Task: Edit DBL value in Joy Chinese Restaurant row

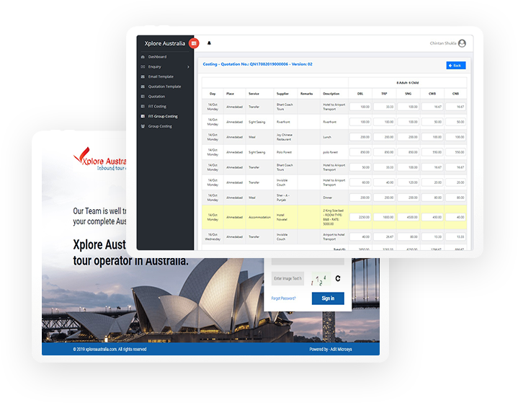Action: point(360,137)
